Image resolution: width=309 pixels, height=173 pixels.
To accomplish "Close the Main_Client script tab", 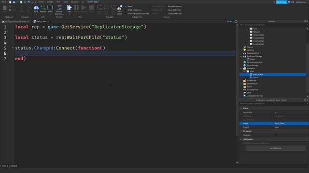I will 48,21.
